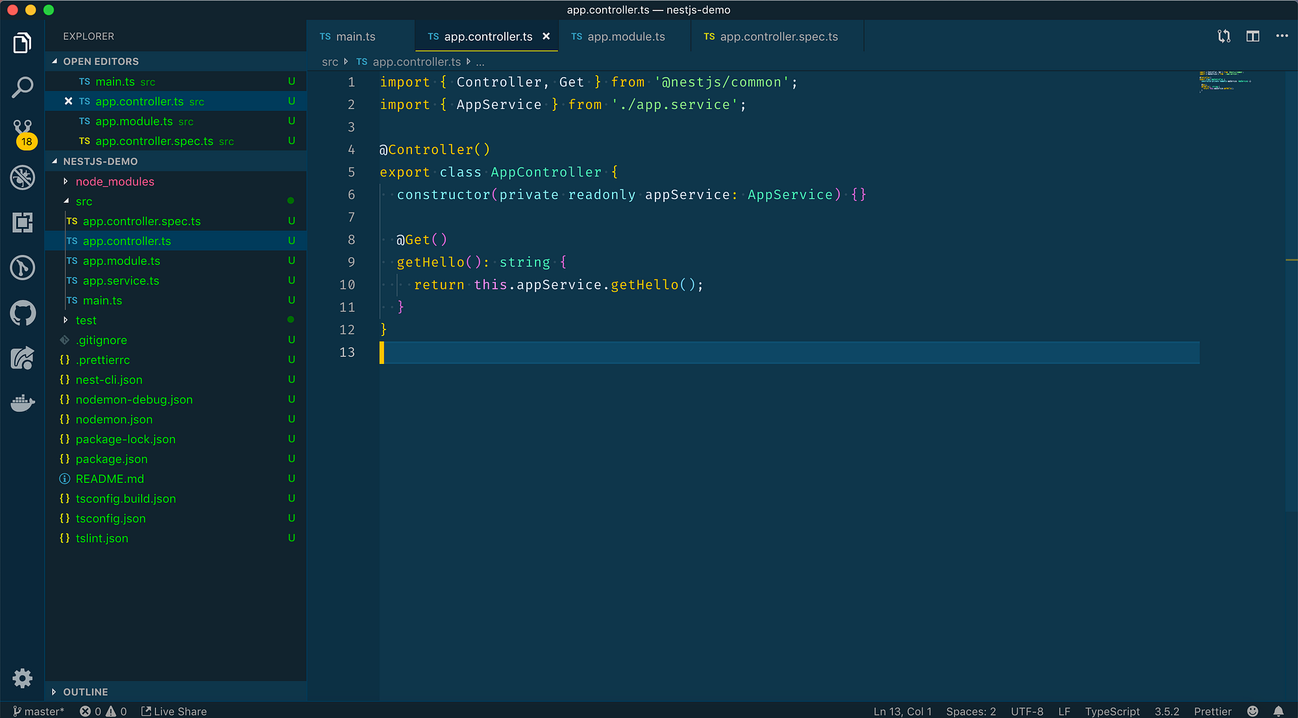Open the Extensions view icon
Screen dimensions: 1298x718
[x=23, y=222]
